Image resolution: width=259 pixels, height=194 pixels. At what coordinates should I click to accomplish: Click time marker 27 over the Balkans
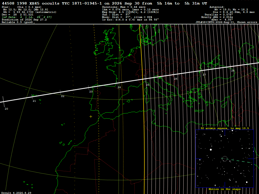point(204,75)
